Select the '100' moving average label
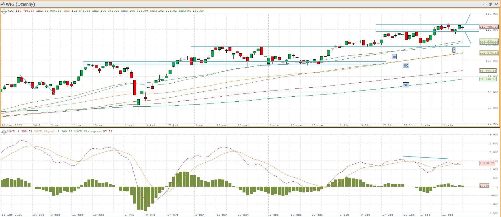This screenshot has height=217, width=501. click(x=406, y=65)
